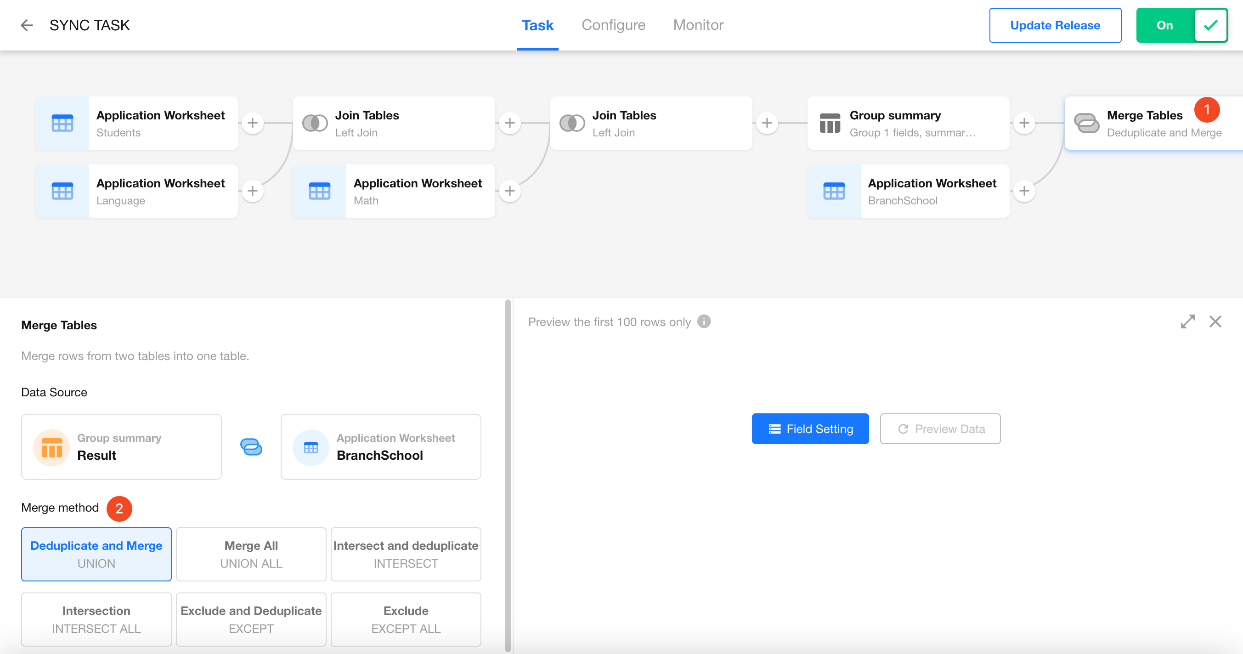The width and height of the screenshot is (1243, 654).
Task: Open the Group summary Result data source
Action: 121,446
